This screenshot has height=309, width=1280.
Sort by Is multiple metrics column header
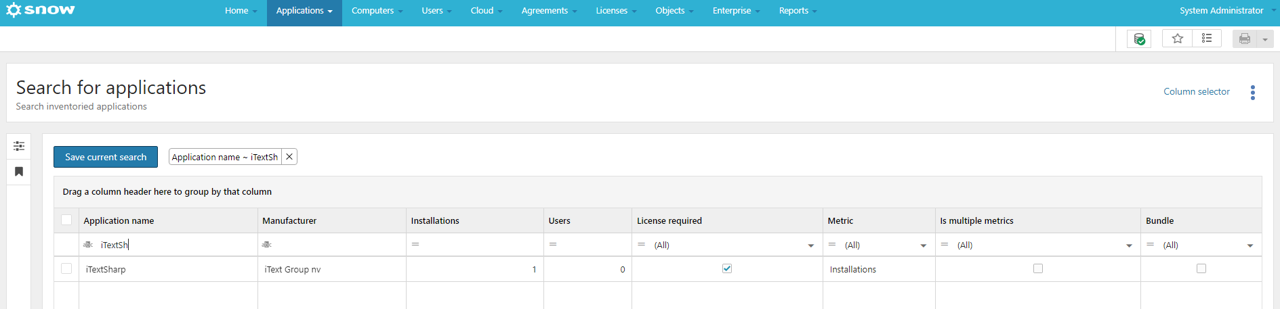pos(1038,220)
